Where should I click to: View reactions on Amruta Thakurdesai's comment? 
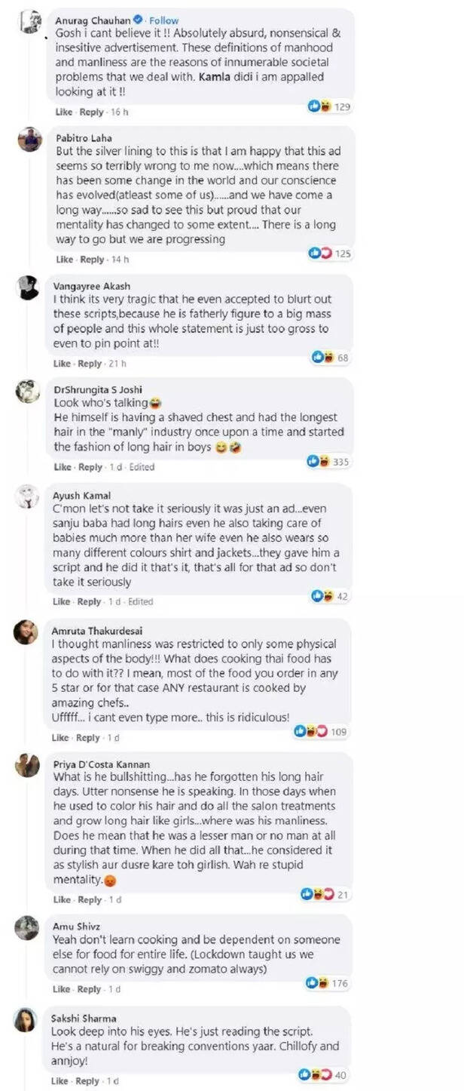310,731
